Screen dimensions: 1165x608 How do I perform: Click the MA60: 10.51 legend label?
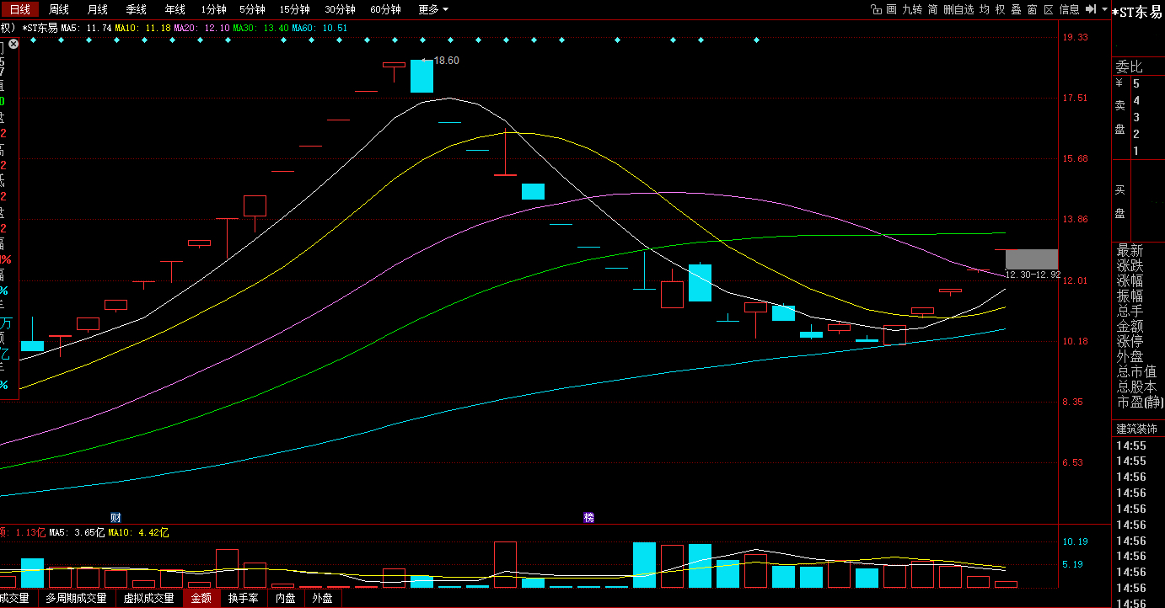click(x=319, y=28)
